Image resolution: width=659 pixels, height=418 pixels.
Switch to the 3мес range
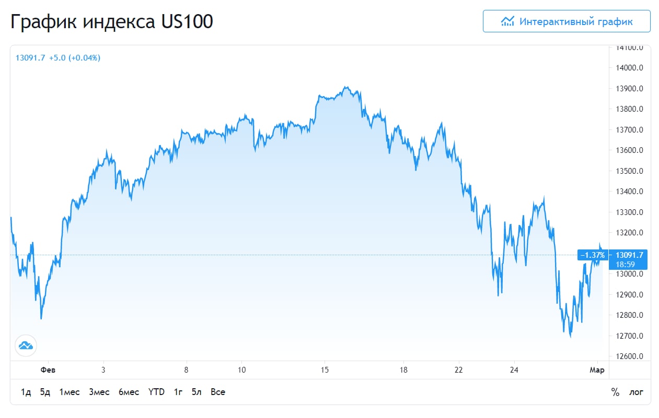tap(99, 392)
